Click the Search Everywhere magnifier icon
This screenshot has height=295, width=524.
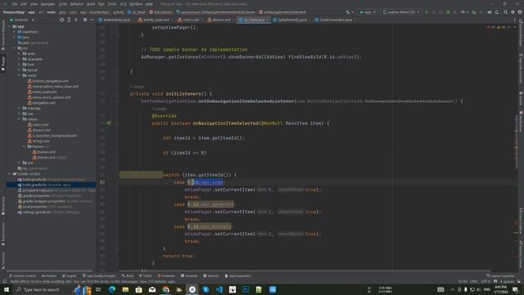point(505,12)
